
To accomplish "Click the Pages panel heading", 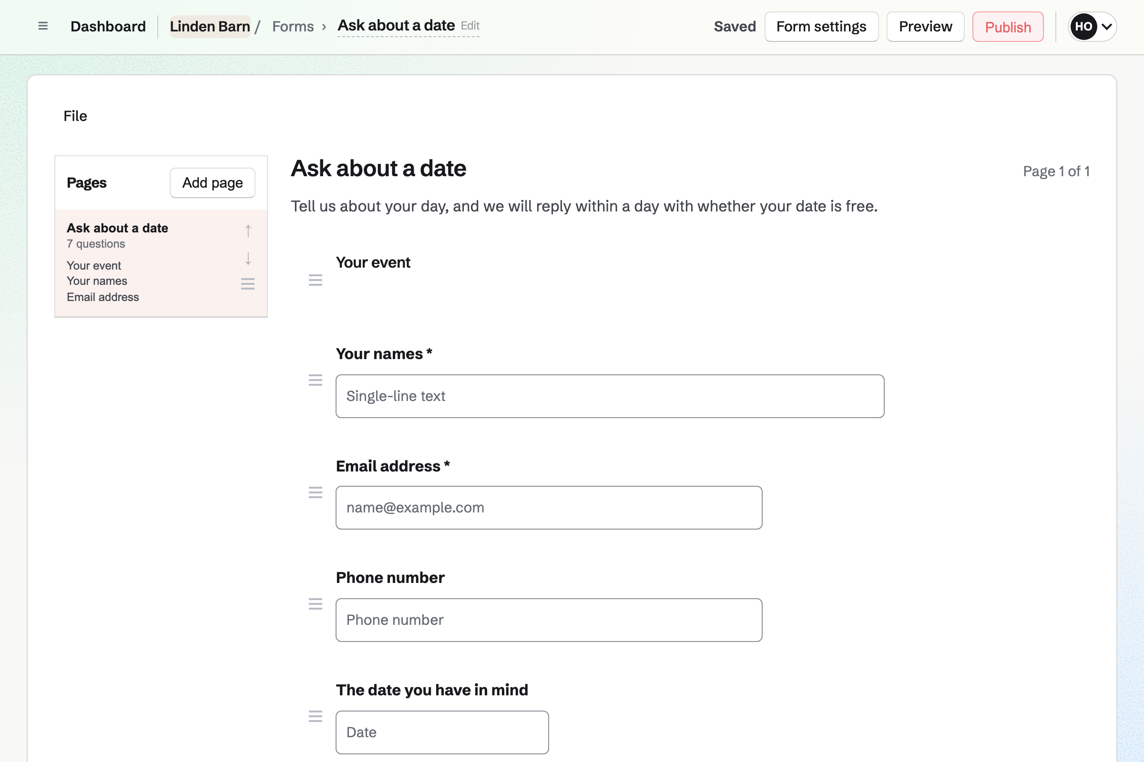I will [87, 183].
